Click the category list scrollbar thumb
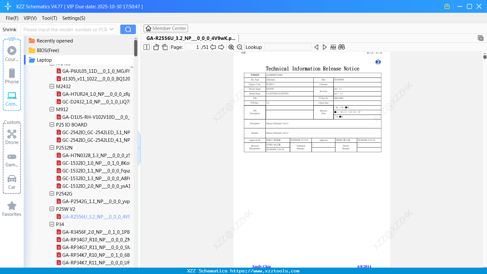The width and height of the screenshot is (487, 274). (x=136, y=48)
